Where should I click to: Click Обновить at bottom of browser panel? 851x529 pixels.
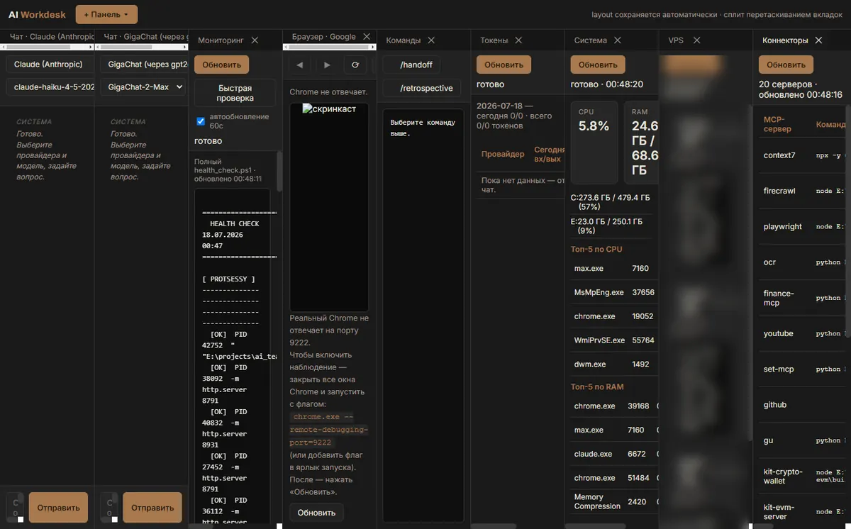(x=316, y=513)
